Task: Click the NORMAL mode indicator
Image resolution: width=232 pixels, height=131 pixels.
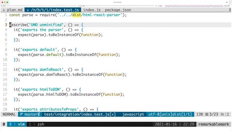Action: (x=9, y=114)
